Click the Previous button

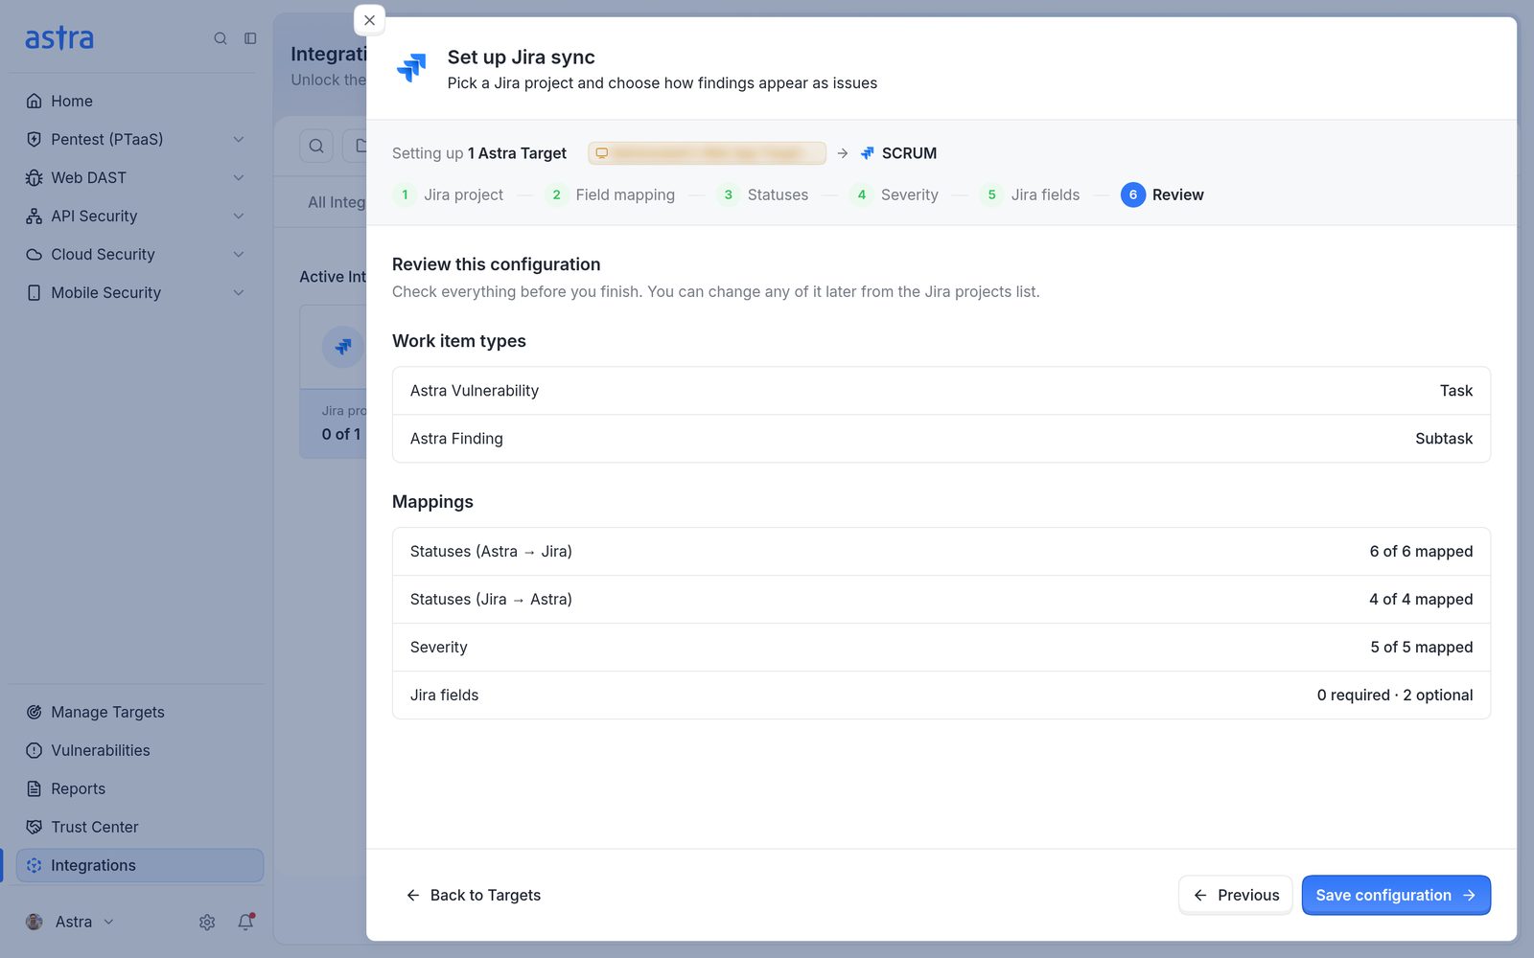point(1236,895)
